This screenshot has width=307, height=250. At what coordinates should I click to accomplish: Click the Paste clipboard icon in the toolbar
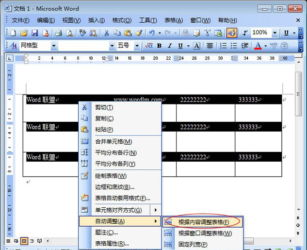tap(128, 33)
